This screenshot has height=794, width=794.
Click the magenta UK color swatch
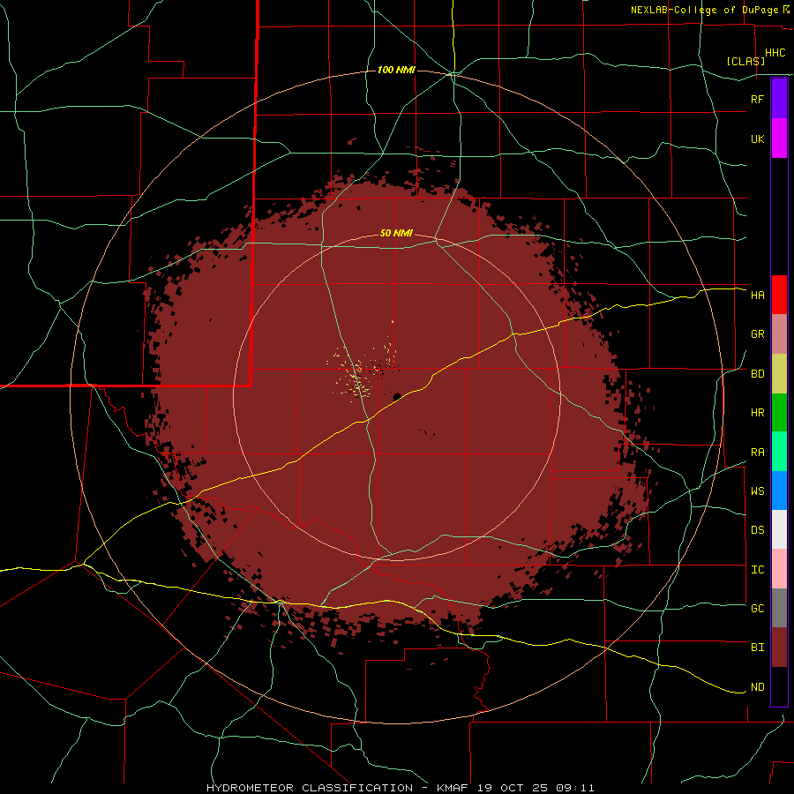[779, 139]
